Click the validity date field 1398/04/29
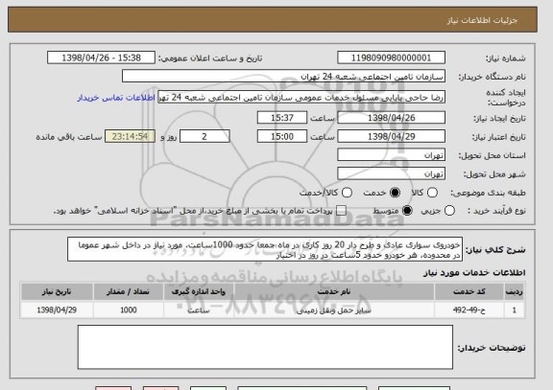This screenshot has height=390, width=553. pos(391,136)
